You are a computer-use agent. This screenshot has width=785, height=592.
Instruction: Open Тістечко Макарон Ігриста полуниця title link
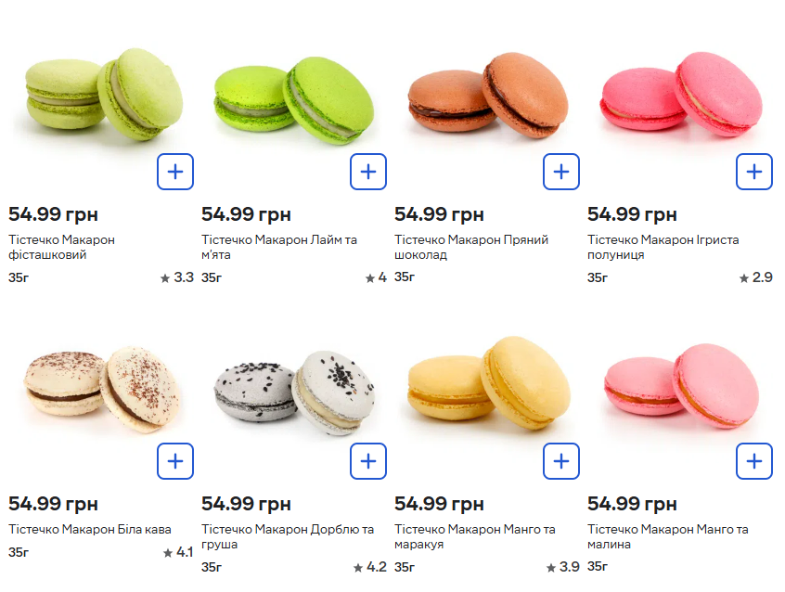pos(663,247)
